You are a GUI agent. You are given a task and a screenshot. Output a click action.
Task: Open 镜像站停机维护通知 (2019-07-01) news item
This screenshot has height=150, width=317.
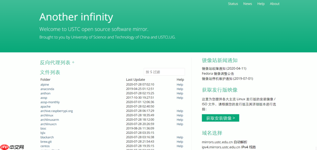[x=227, y=79]
